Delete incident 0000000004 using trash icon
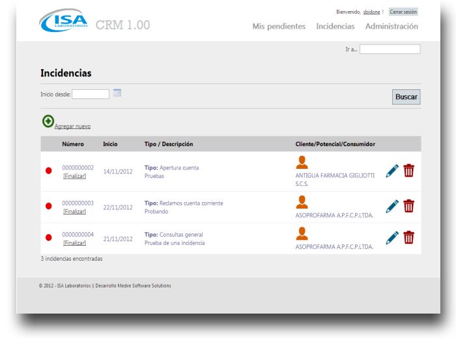Viewport: 456px width, 339px height. point(408,238)
